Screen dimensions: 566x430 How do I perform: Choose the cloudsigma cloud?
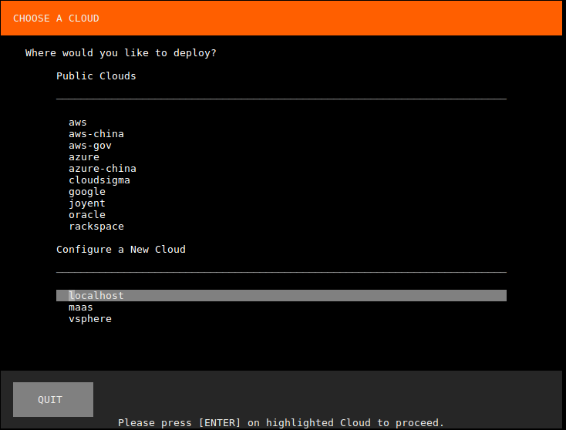point(99,180)
